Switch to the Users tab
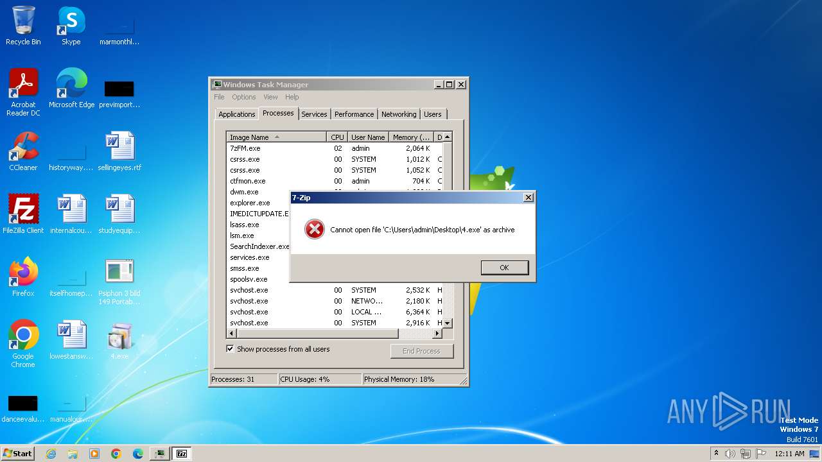 pos(433,114)
